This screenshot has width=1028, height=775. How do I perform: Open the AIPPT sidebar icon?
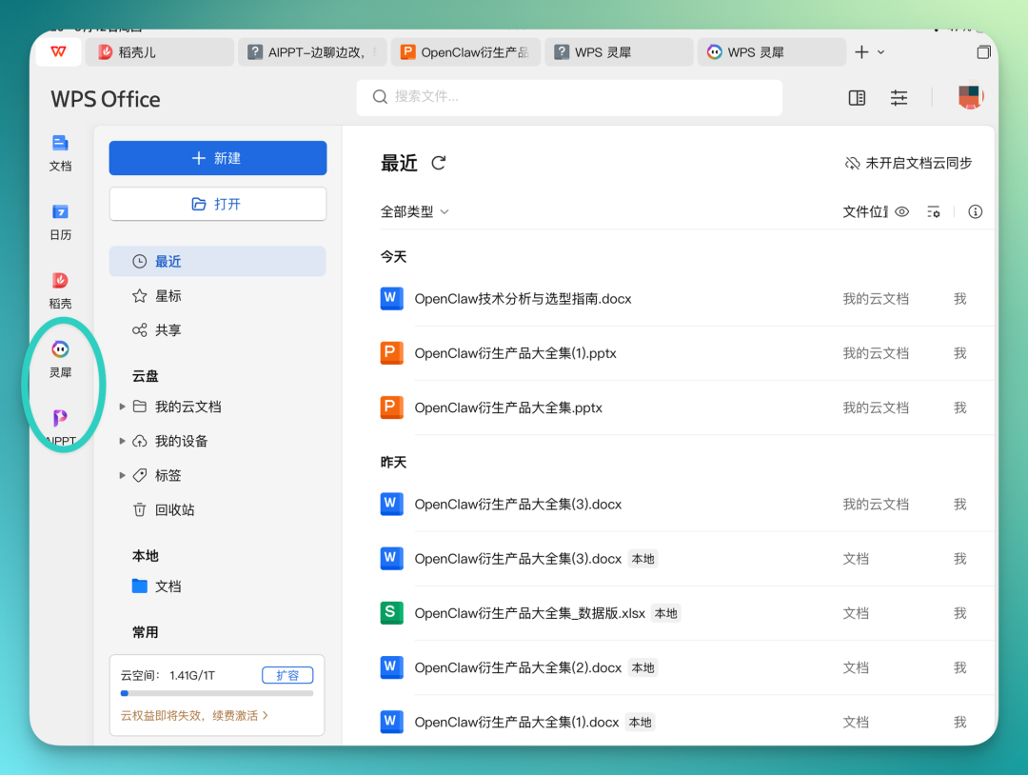[x=60, y=418]
